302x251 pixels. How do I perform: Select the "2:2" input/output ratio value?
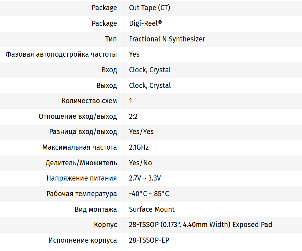[x=133, y=117]
